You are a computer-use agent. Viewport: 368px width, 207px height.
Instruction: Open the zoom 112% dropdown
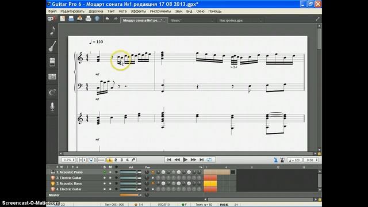68,160
